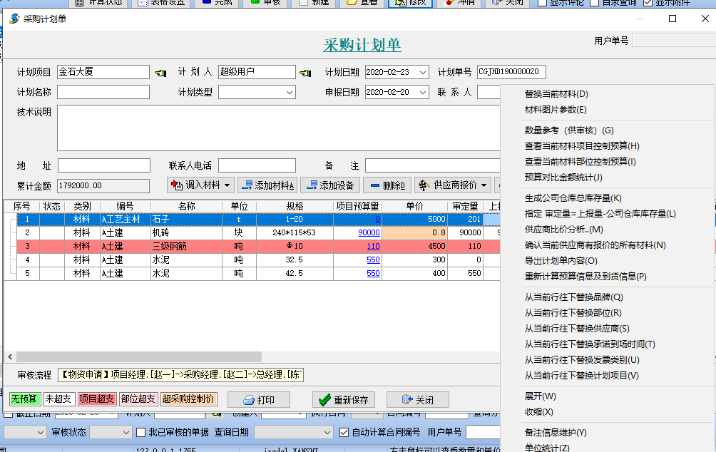The image size is (716, 452).
Task: Click in the 计划名称 input field
Action: [x=103, y=92]
